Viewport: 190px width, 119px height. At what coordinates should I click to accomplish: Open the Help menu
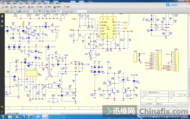tap(58, 3)
